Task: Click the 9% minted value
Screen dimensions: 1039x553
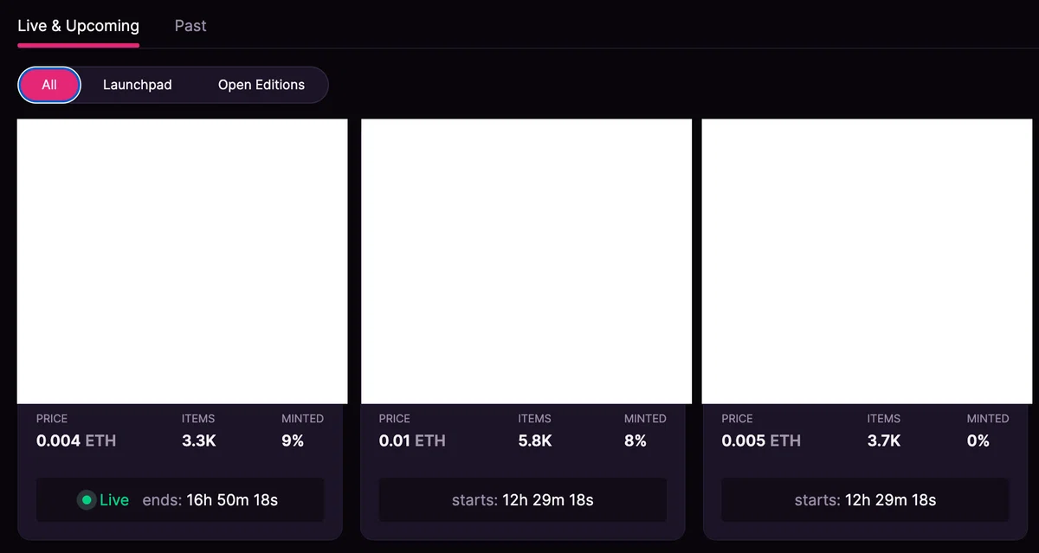Action: [293, 440]
